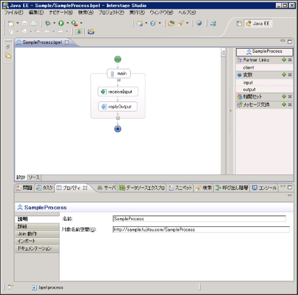Add a Partner Link with green plus
Viewport: 298px width, 295px height.
284,60
